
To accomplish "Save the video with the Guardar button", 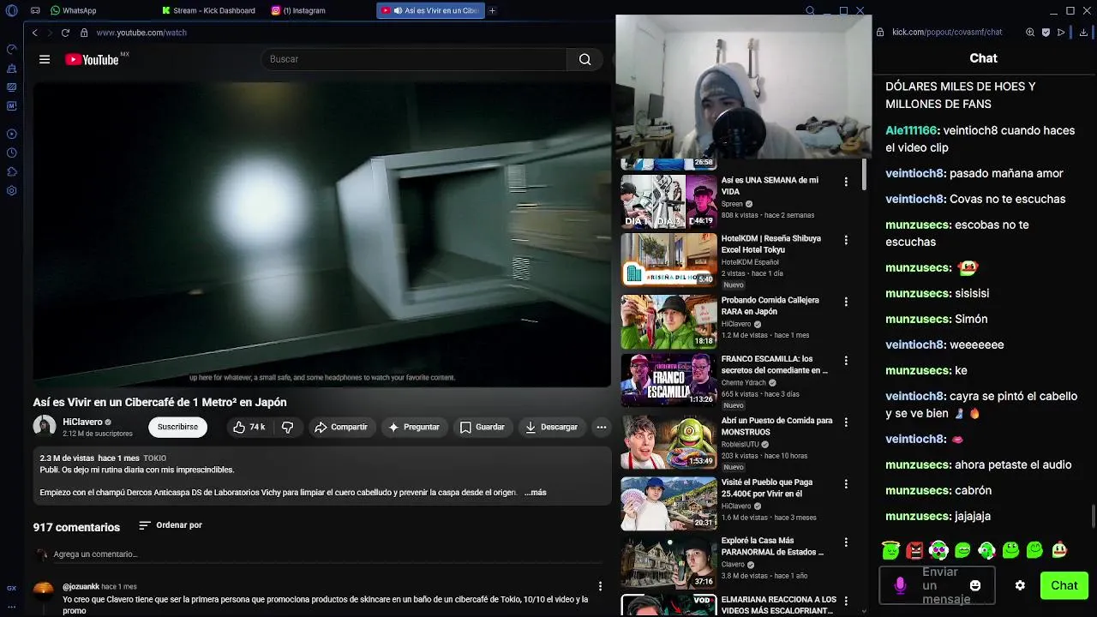I will [x=483, y=427].
